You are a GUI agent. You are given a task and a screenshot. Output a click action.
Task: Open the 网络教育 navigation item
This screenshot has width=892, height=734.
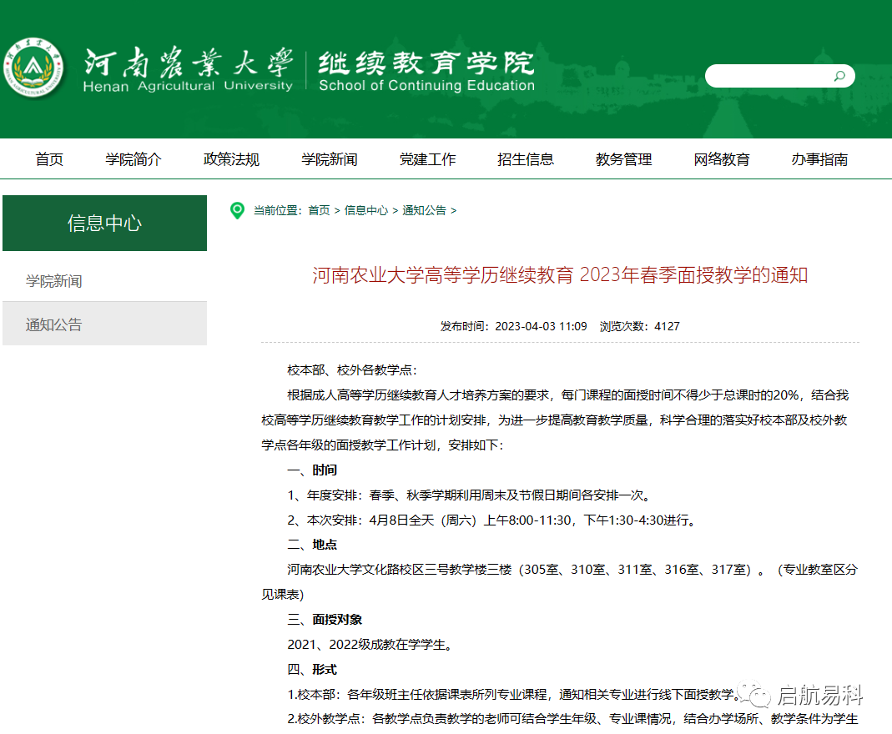coord(721,159)
